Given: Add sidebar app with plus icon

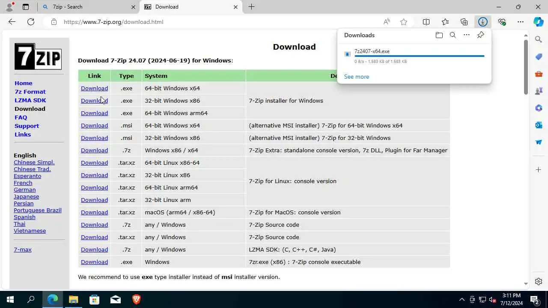Looking at the screenshot, I should tap(539, 170).
